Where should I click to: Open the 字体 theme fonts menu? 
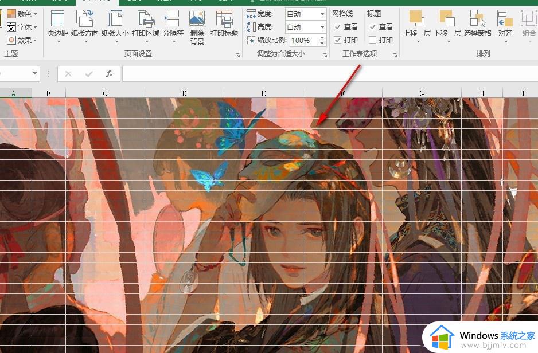point(22,27)
